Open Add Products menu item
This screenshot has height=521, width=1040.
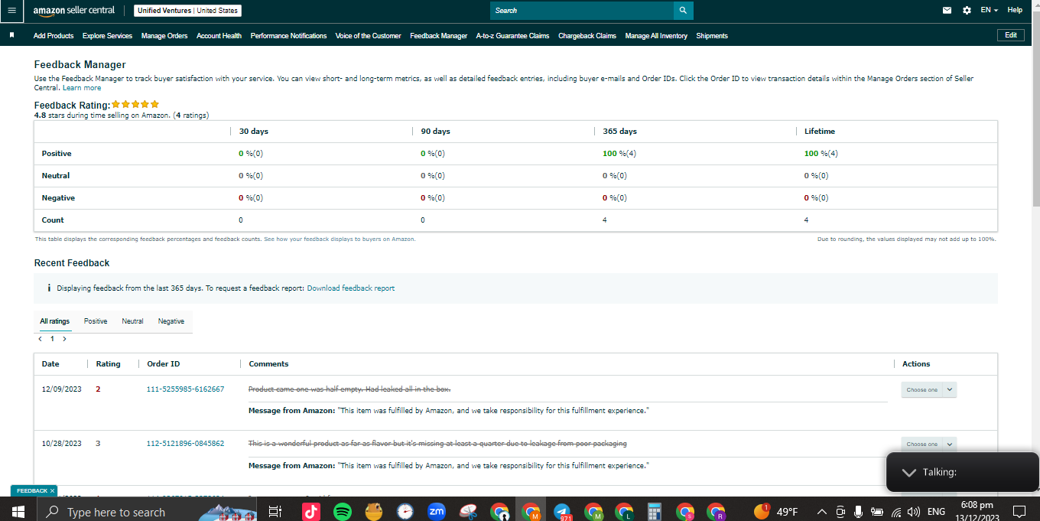[x=54, y=36]
